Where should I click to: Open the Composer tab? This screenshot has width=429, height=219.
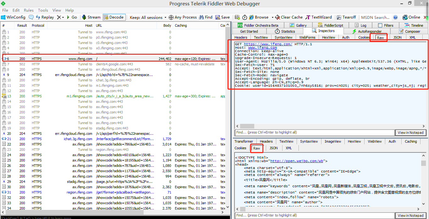(x=409, y=31)
